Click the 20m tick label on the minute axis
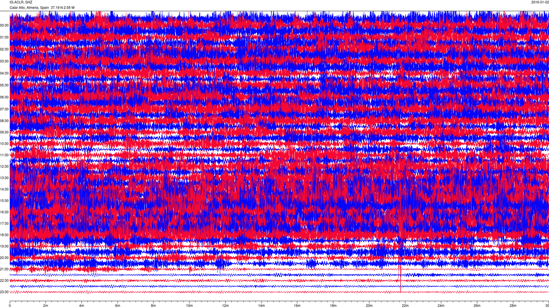Image resolution: width=549 pixels, height=308 pixels. coord(369,306)
